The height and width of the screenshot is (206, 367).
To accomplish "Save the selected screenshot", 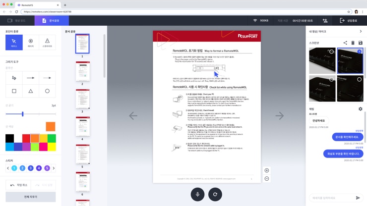I will [x=361, y=43].
